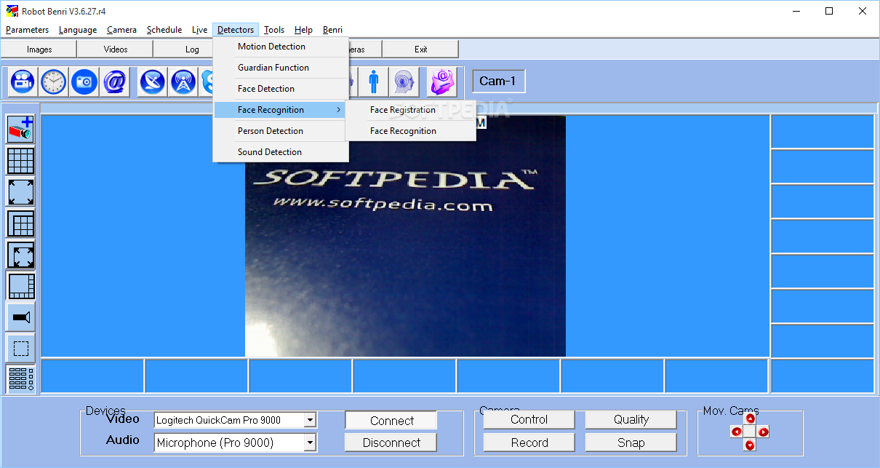Select the full grid layout icon
The image size is (880, 468).
21,160
